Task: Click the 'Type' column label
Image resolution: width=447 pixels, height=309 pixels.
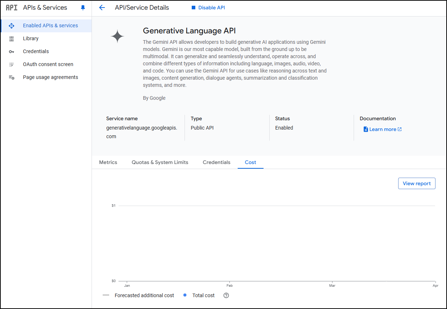Action: pos(196,118)
